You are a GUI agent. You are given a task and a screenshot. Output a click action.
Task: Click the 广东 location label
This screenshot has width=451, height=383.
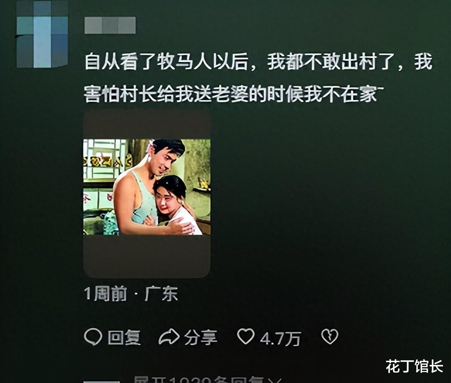161,294
